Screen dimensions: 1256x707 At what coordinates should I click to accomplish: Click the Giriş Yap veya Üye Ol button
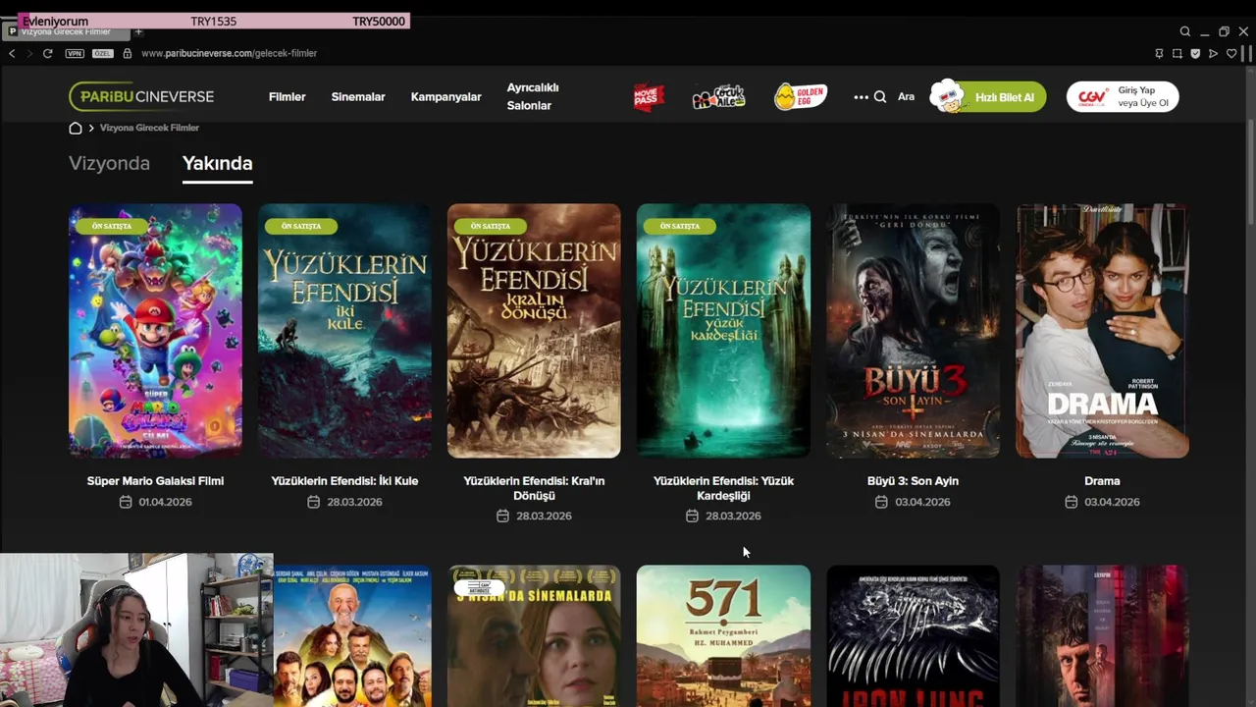pos(1123,97)
